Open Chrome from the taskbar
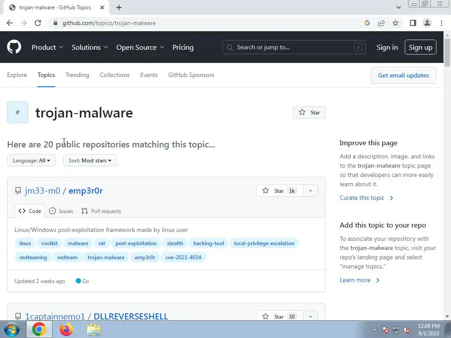The width and height of the screenshot is (451, 338). (39, 329)
